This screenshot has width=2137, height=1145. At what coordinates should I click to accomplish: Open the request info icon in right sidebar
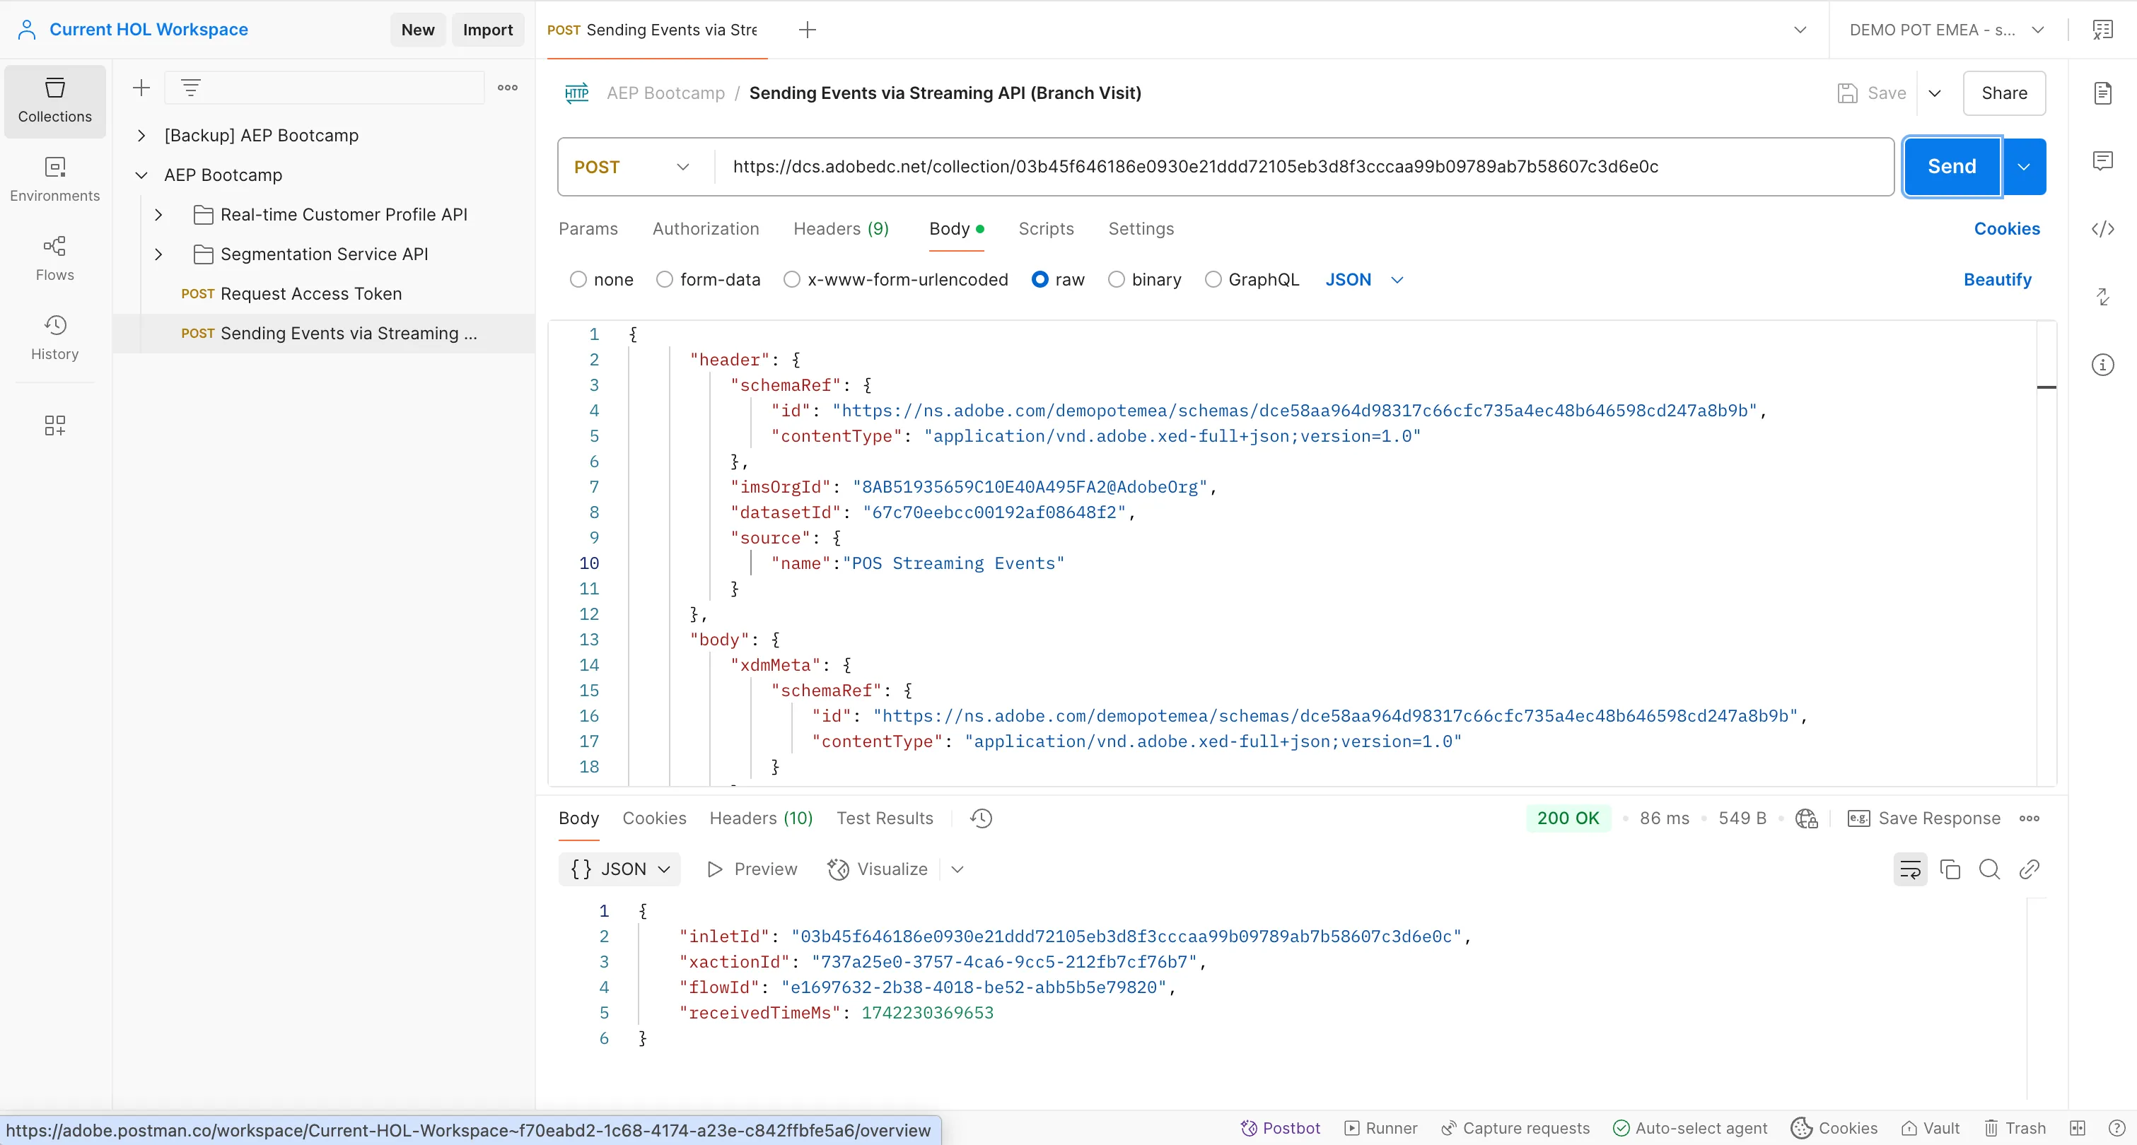tap(2103, 365)
